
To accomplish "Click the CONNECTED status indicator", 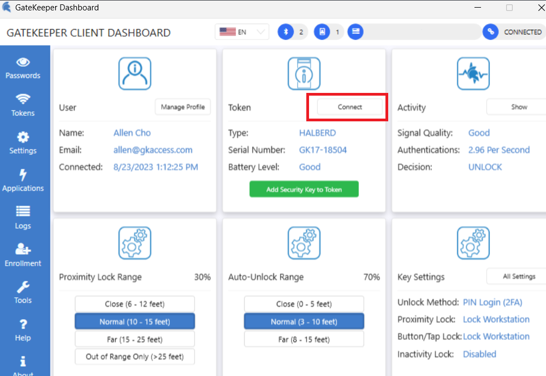I will point(512,32).
